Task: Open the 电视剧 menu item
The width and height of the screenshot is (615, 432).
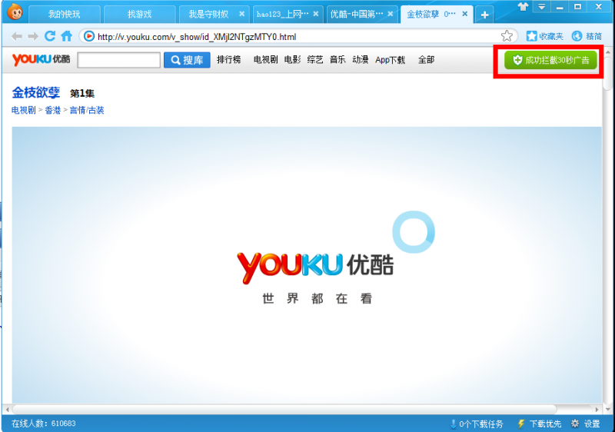Action: pos(265,60)
